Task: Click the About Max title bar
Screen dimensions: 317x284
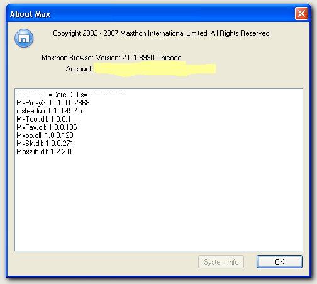Action: (x=151, y=14)
